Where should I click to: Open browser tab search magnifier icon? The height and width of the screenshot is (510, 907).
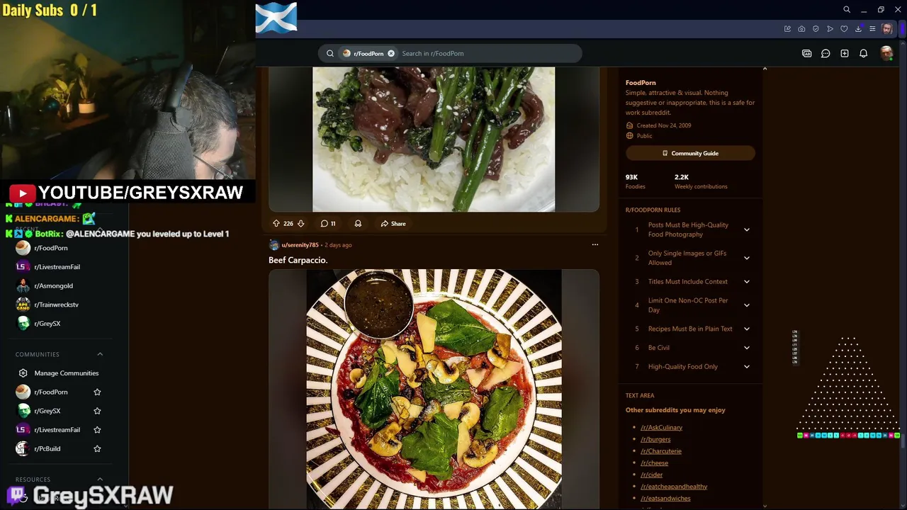(847, 10)
